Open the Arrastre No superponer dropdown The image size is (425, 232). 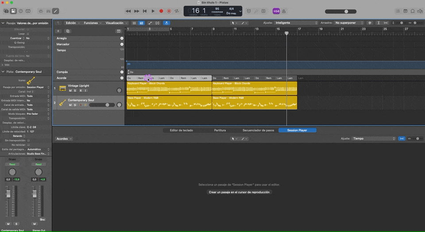pyautogui.click(x=349, y=23)
